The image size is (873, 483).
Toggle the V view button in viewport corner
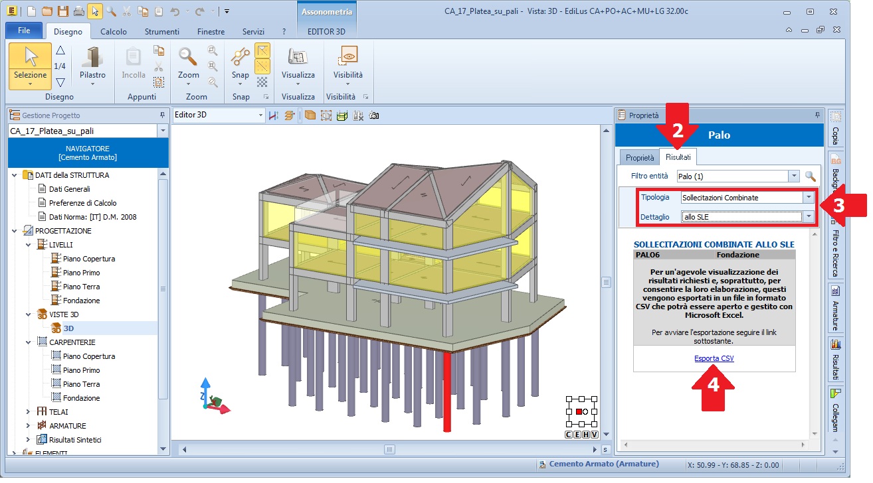coord(594,435)
